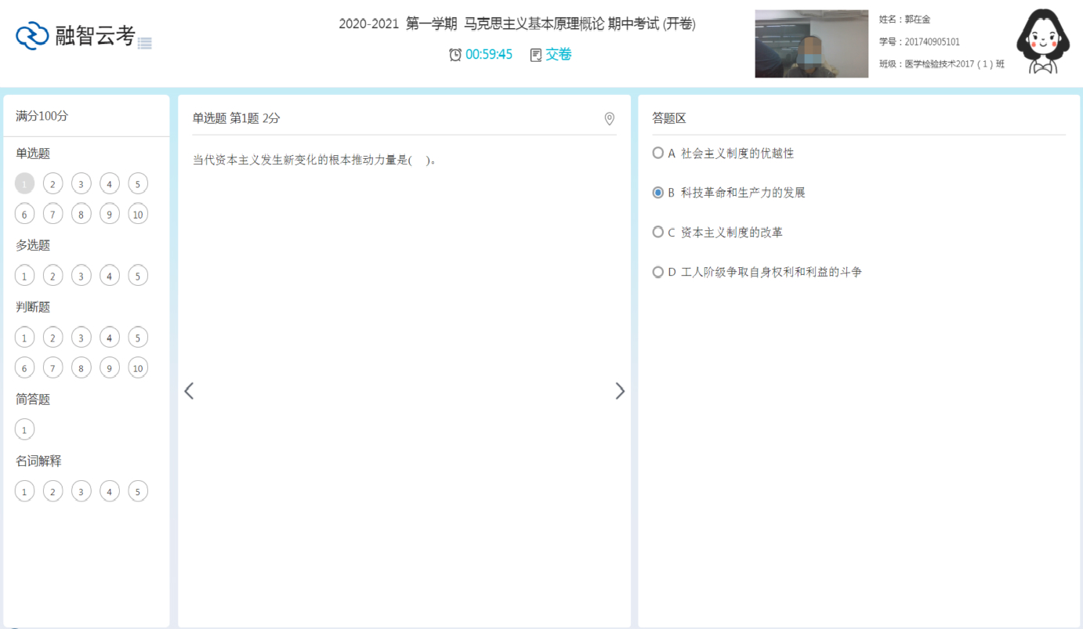1083x629 pixels.
Task: Click the webcam proctoring video thumbnail
Action: point(811,44)
